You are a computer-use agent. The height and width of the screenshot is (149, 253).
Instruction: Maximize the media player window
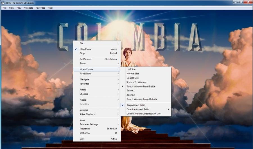pyautogui.click(x=241, y=2)
